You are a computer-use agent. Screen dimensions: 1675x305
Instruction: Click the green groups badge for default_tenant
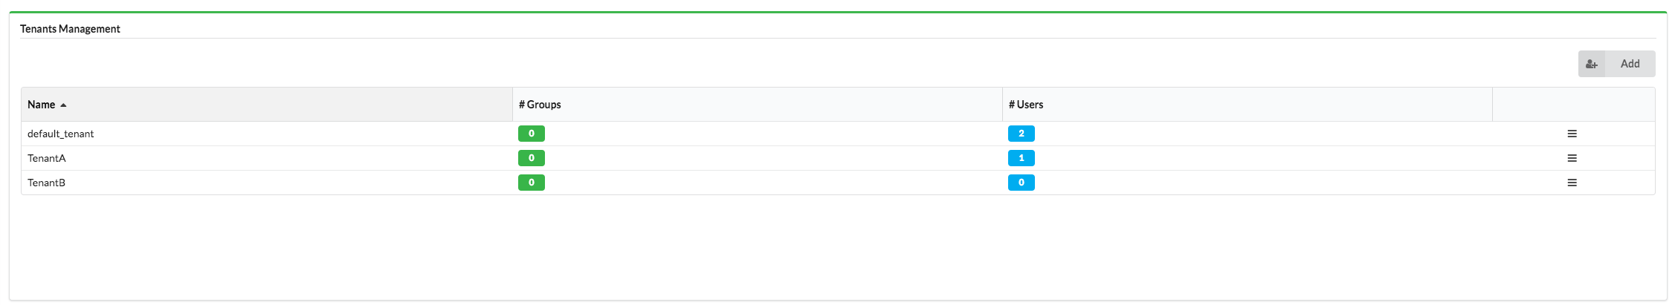(532, 134)
